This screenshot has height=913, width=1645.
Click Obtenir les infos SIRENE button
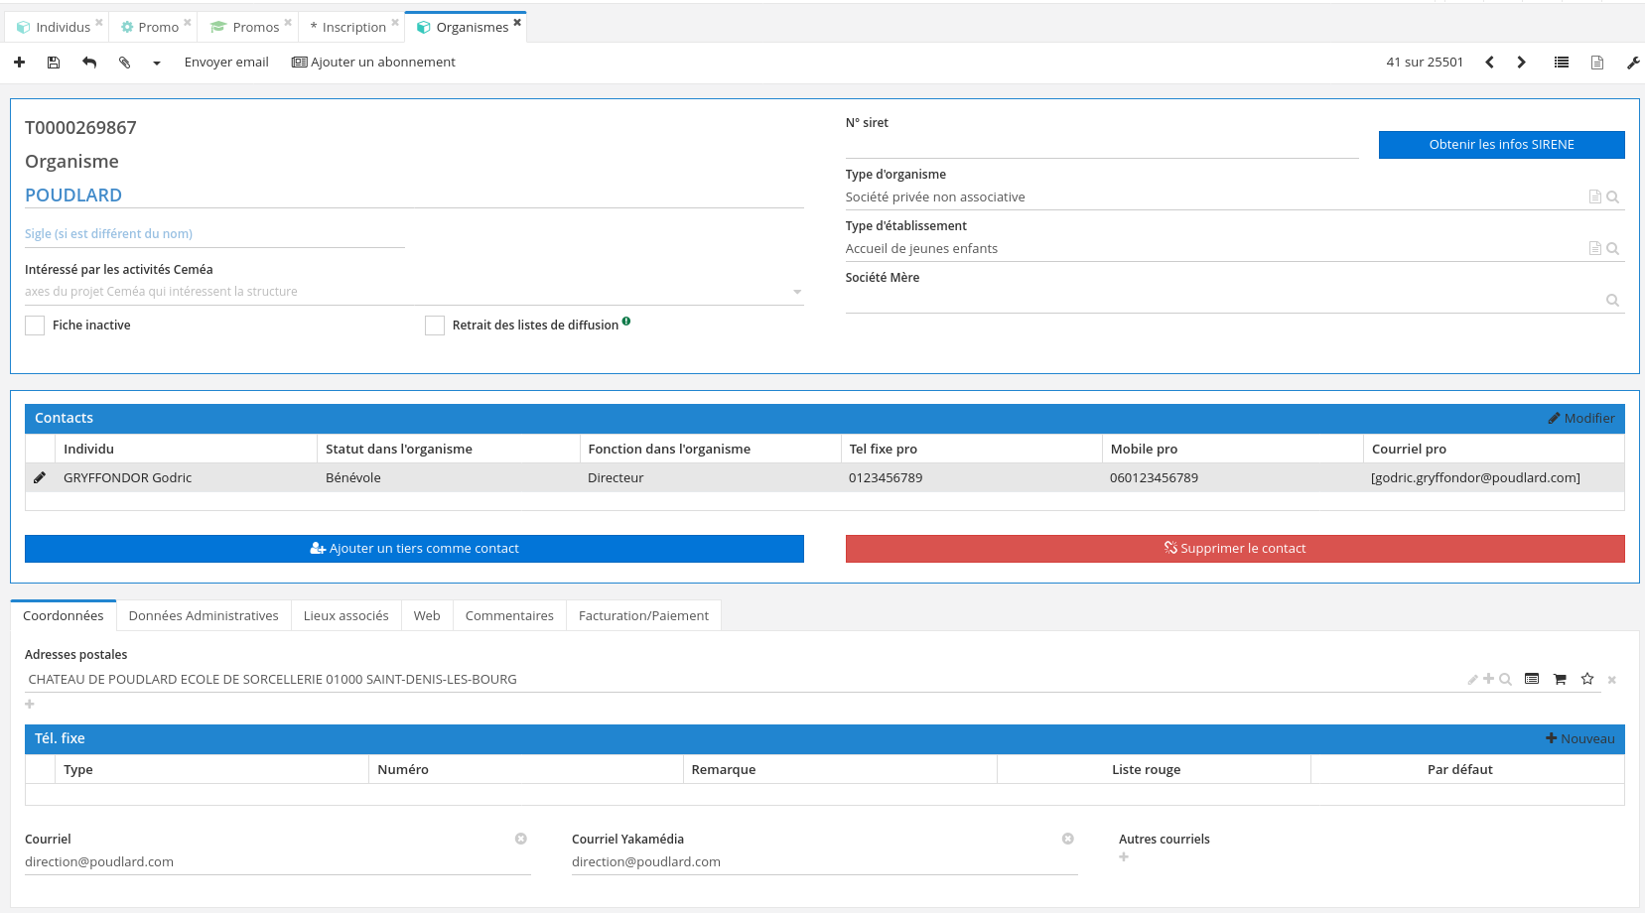point(1501,145)
